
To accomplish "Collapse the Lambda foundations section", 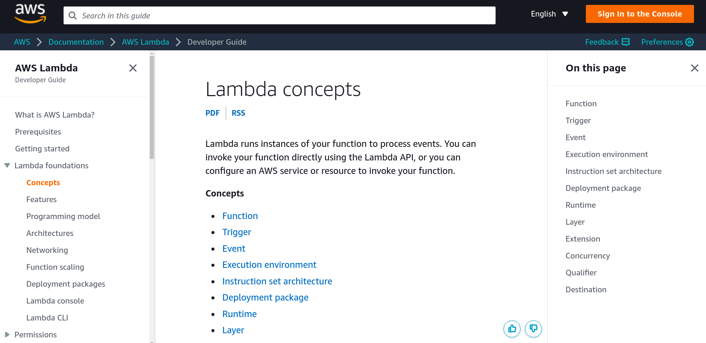I will pyautogui.click(x=7, y=166).
